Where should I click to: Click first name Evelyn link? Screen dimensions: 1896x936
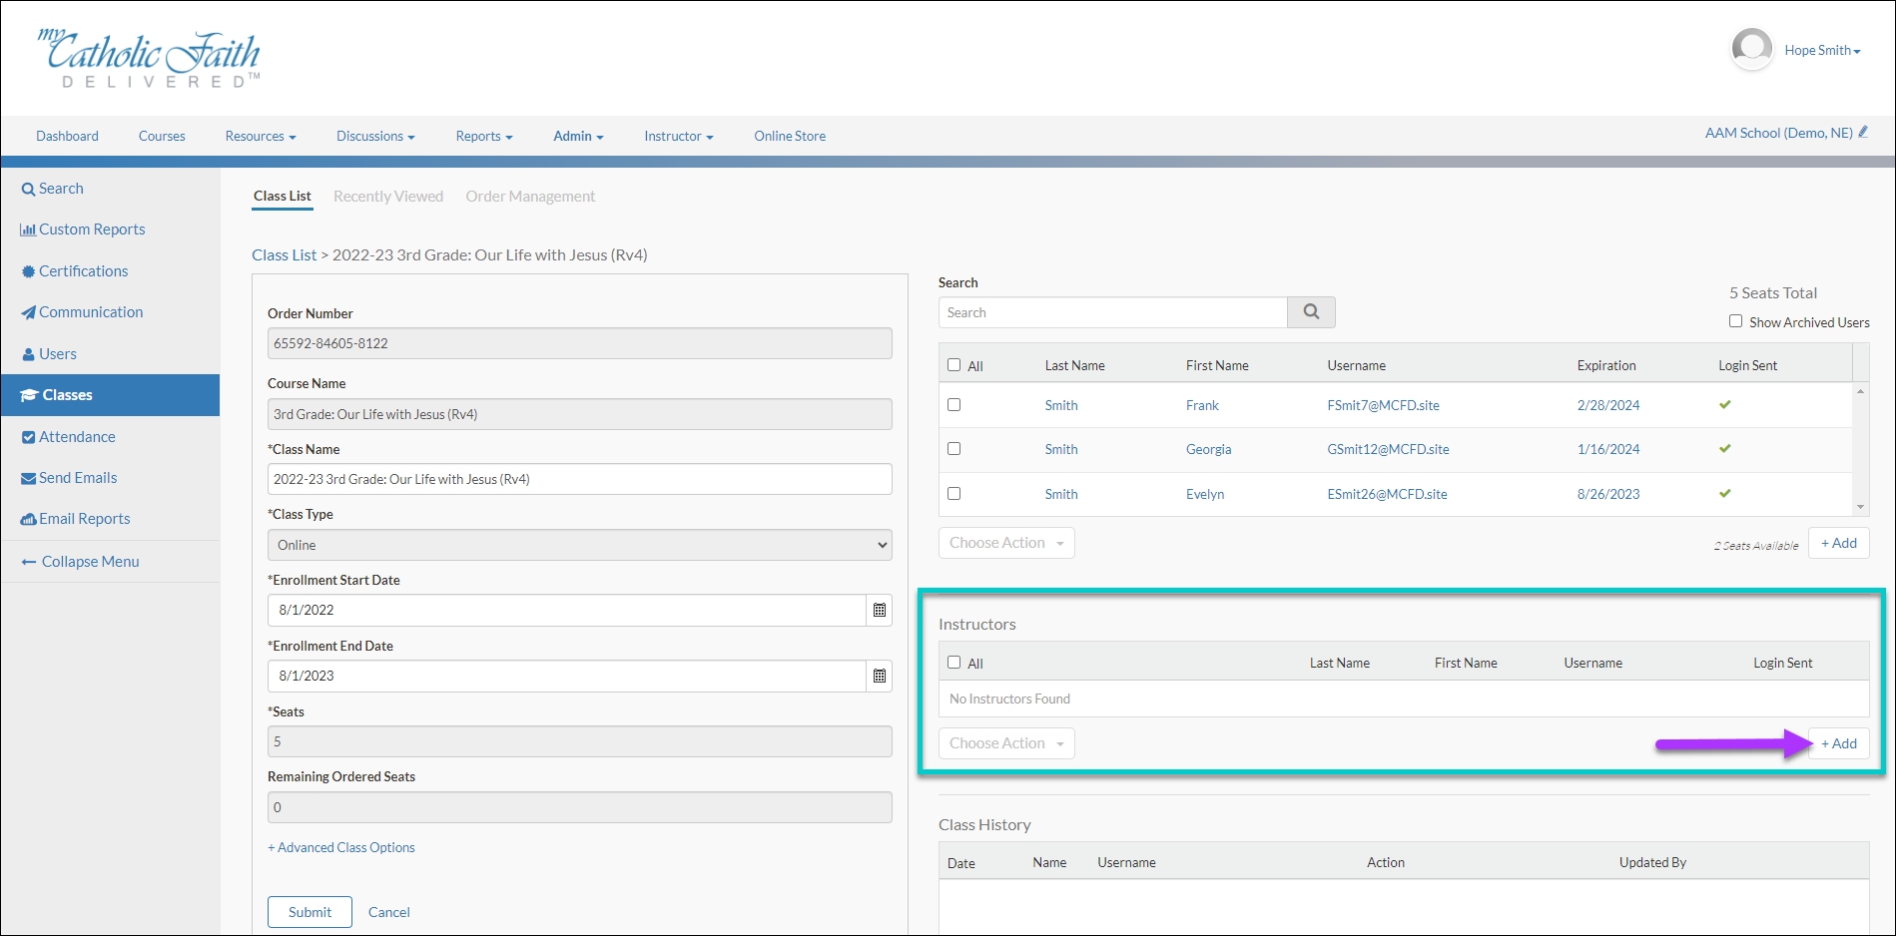[x=1205, y=494]
